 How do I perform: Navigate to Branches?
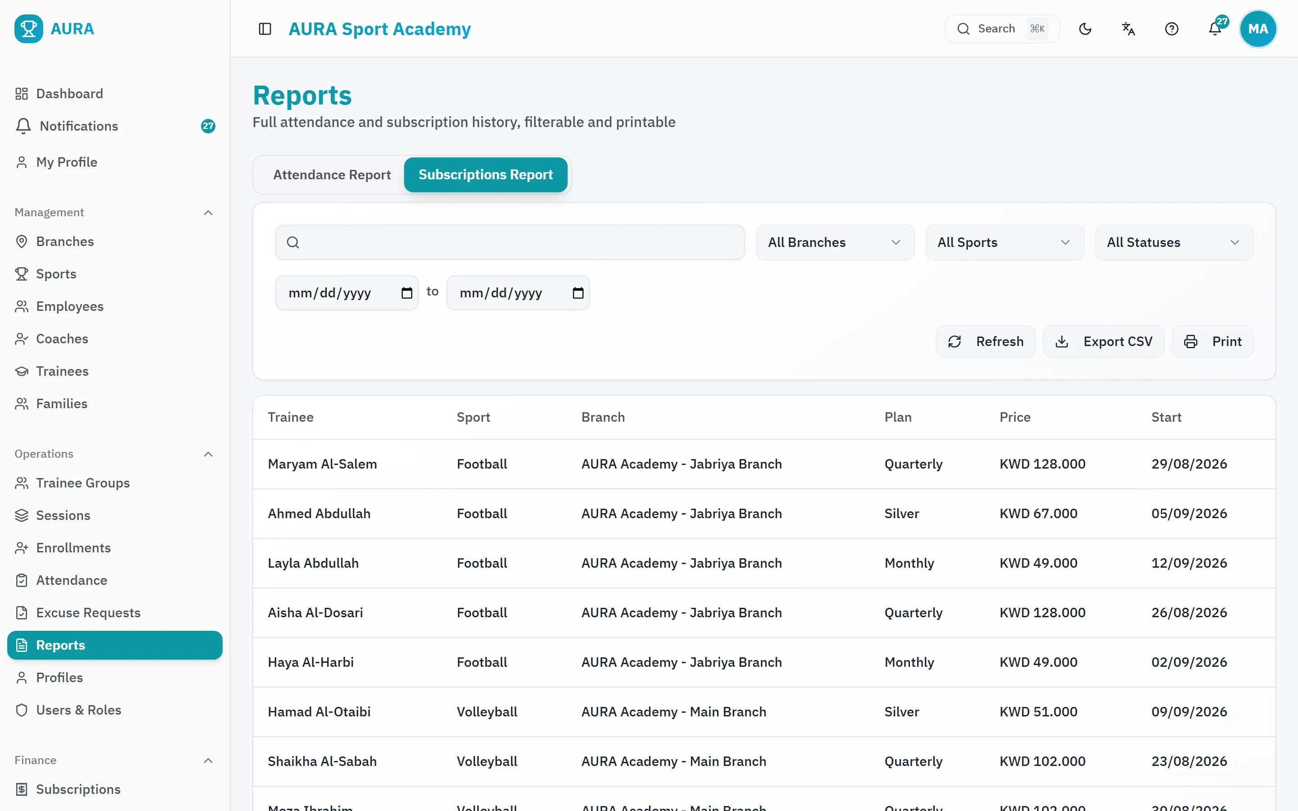(115, 241)
